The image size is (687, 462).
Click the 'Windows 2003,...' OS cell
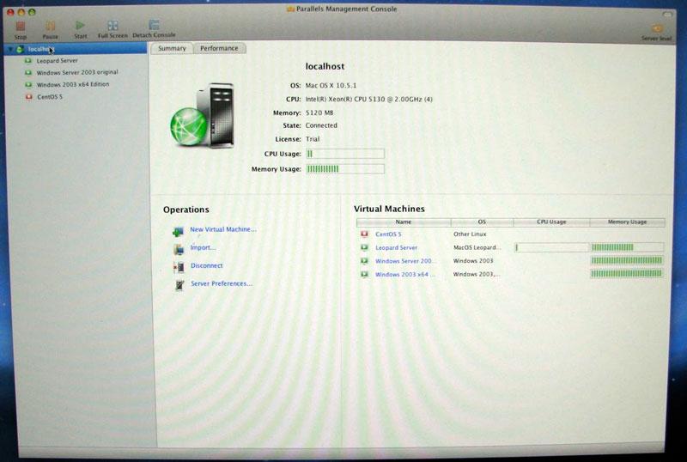pyautogui.click(x=477, y=275)
